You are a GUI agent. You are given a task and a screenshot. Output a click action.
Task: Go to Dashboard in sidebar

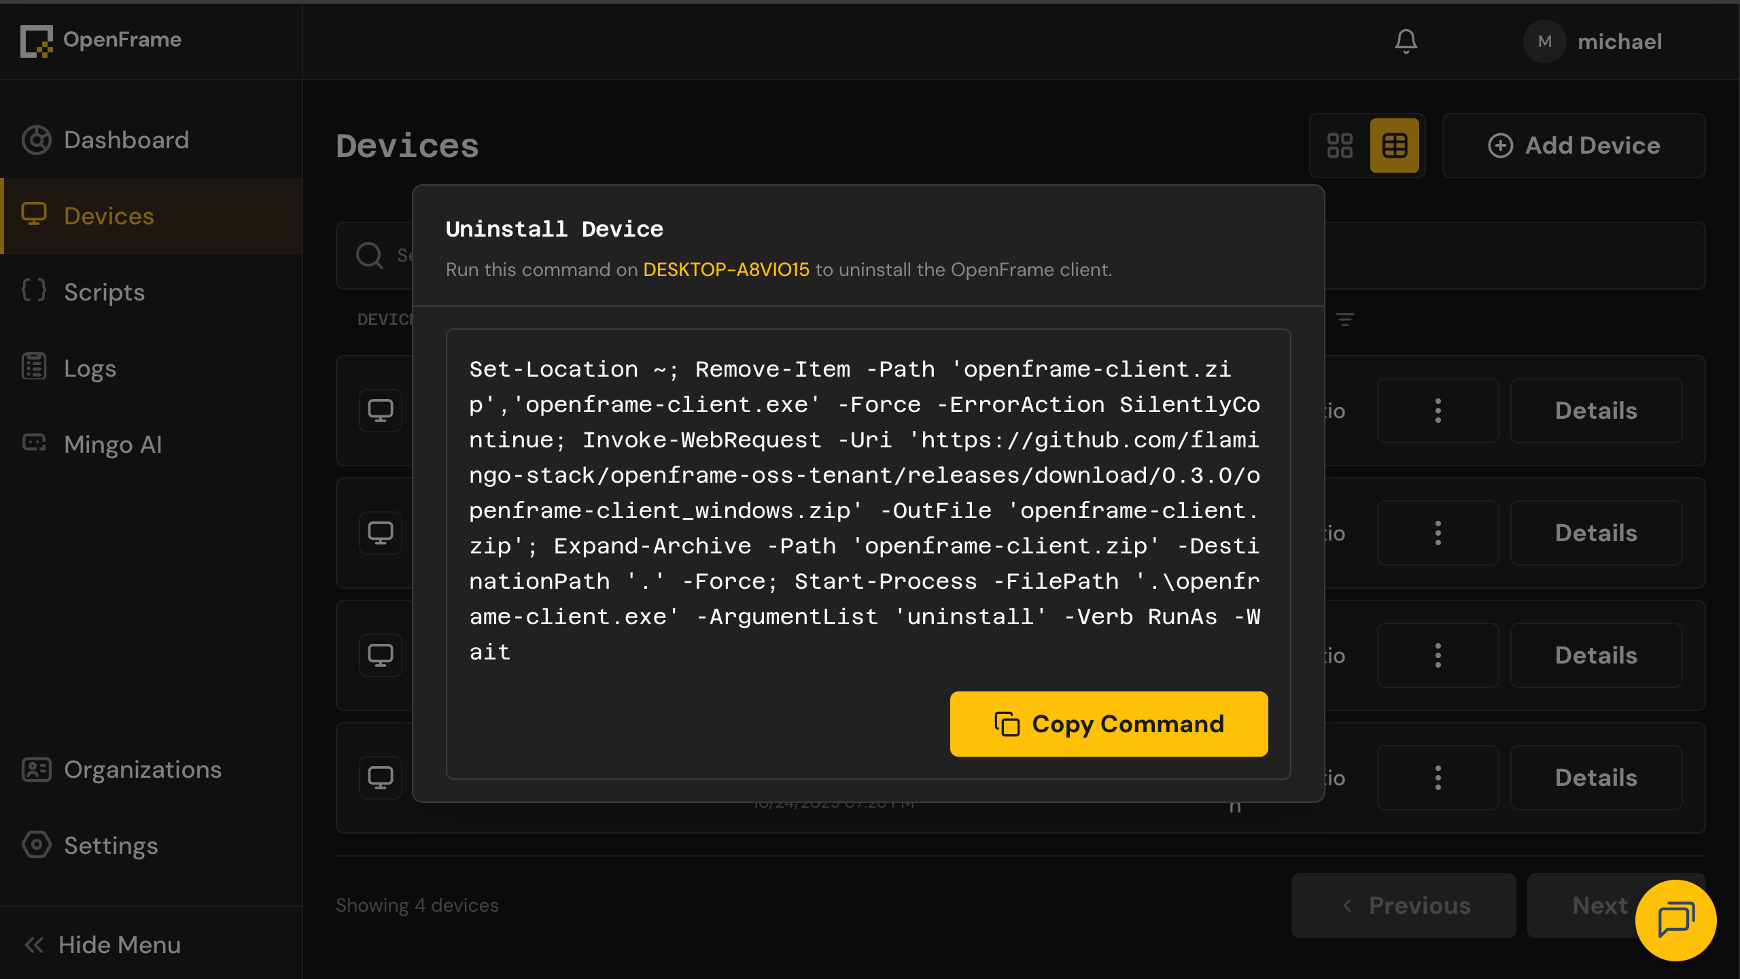(151, 140)
